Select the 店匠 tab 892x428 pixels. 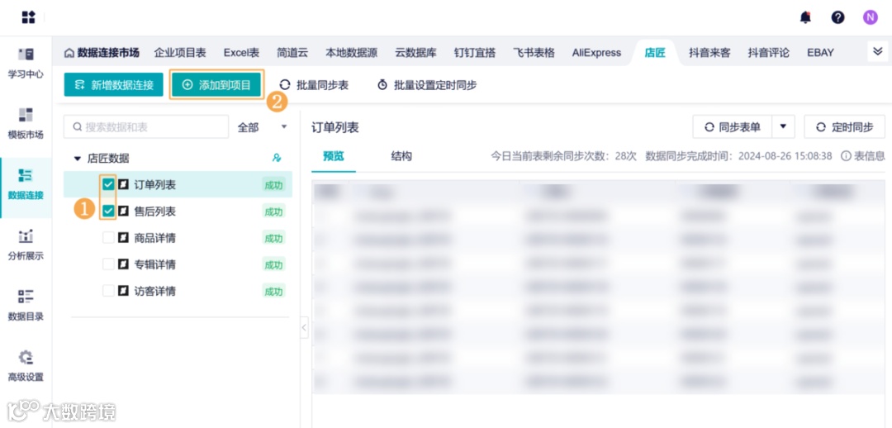655,52
